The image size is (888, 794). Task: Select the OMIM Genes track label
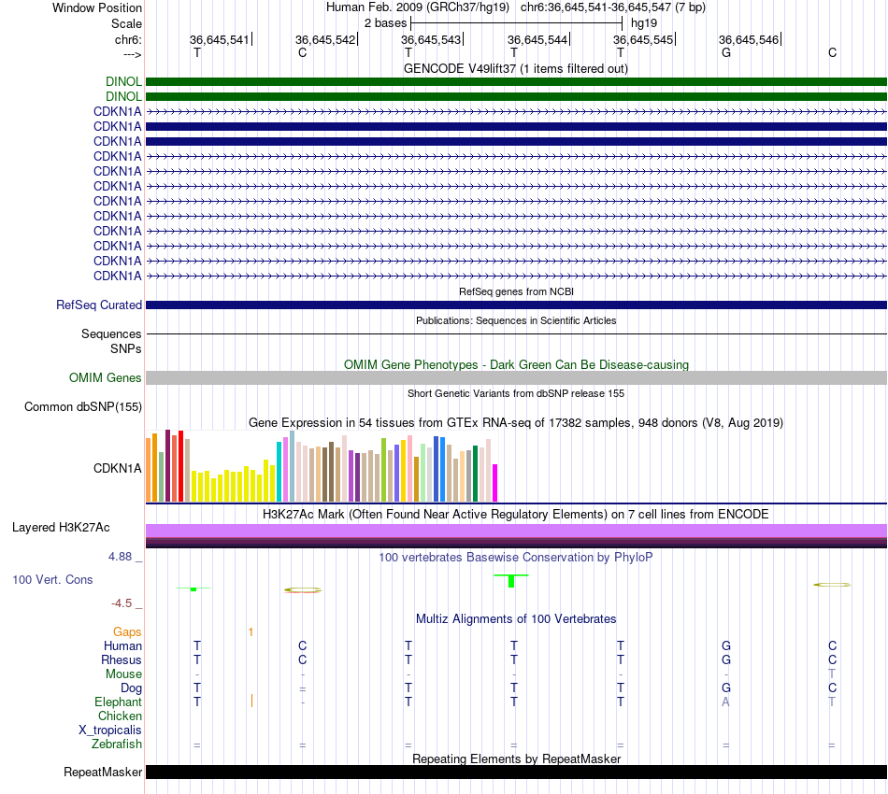[x=106, y=377]
